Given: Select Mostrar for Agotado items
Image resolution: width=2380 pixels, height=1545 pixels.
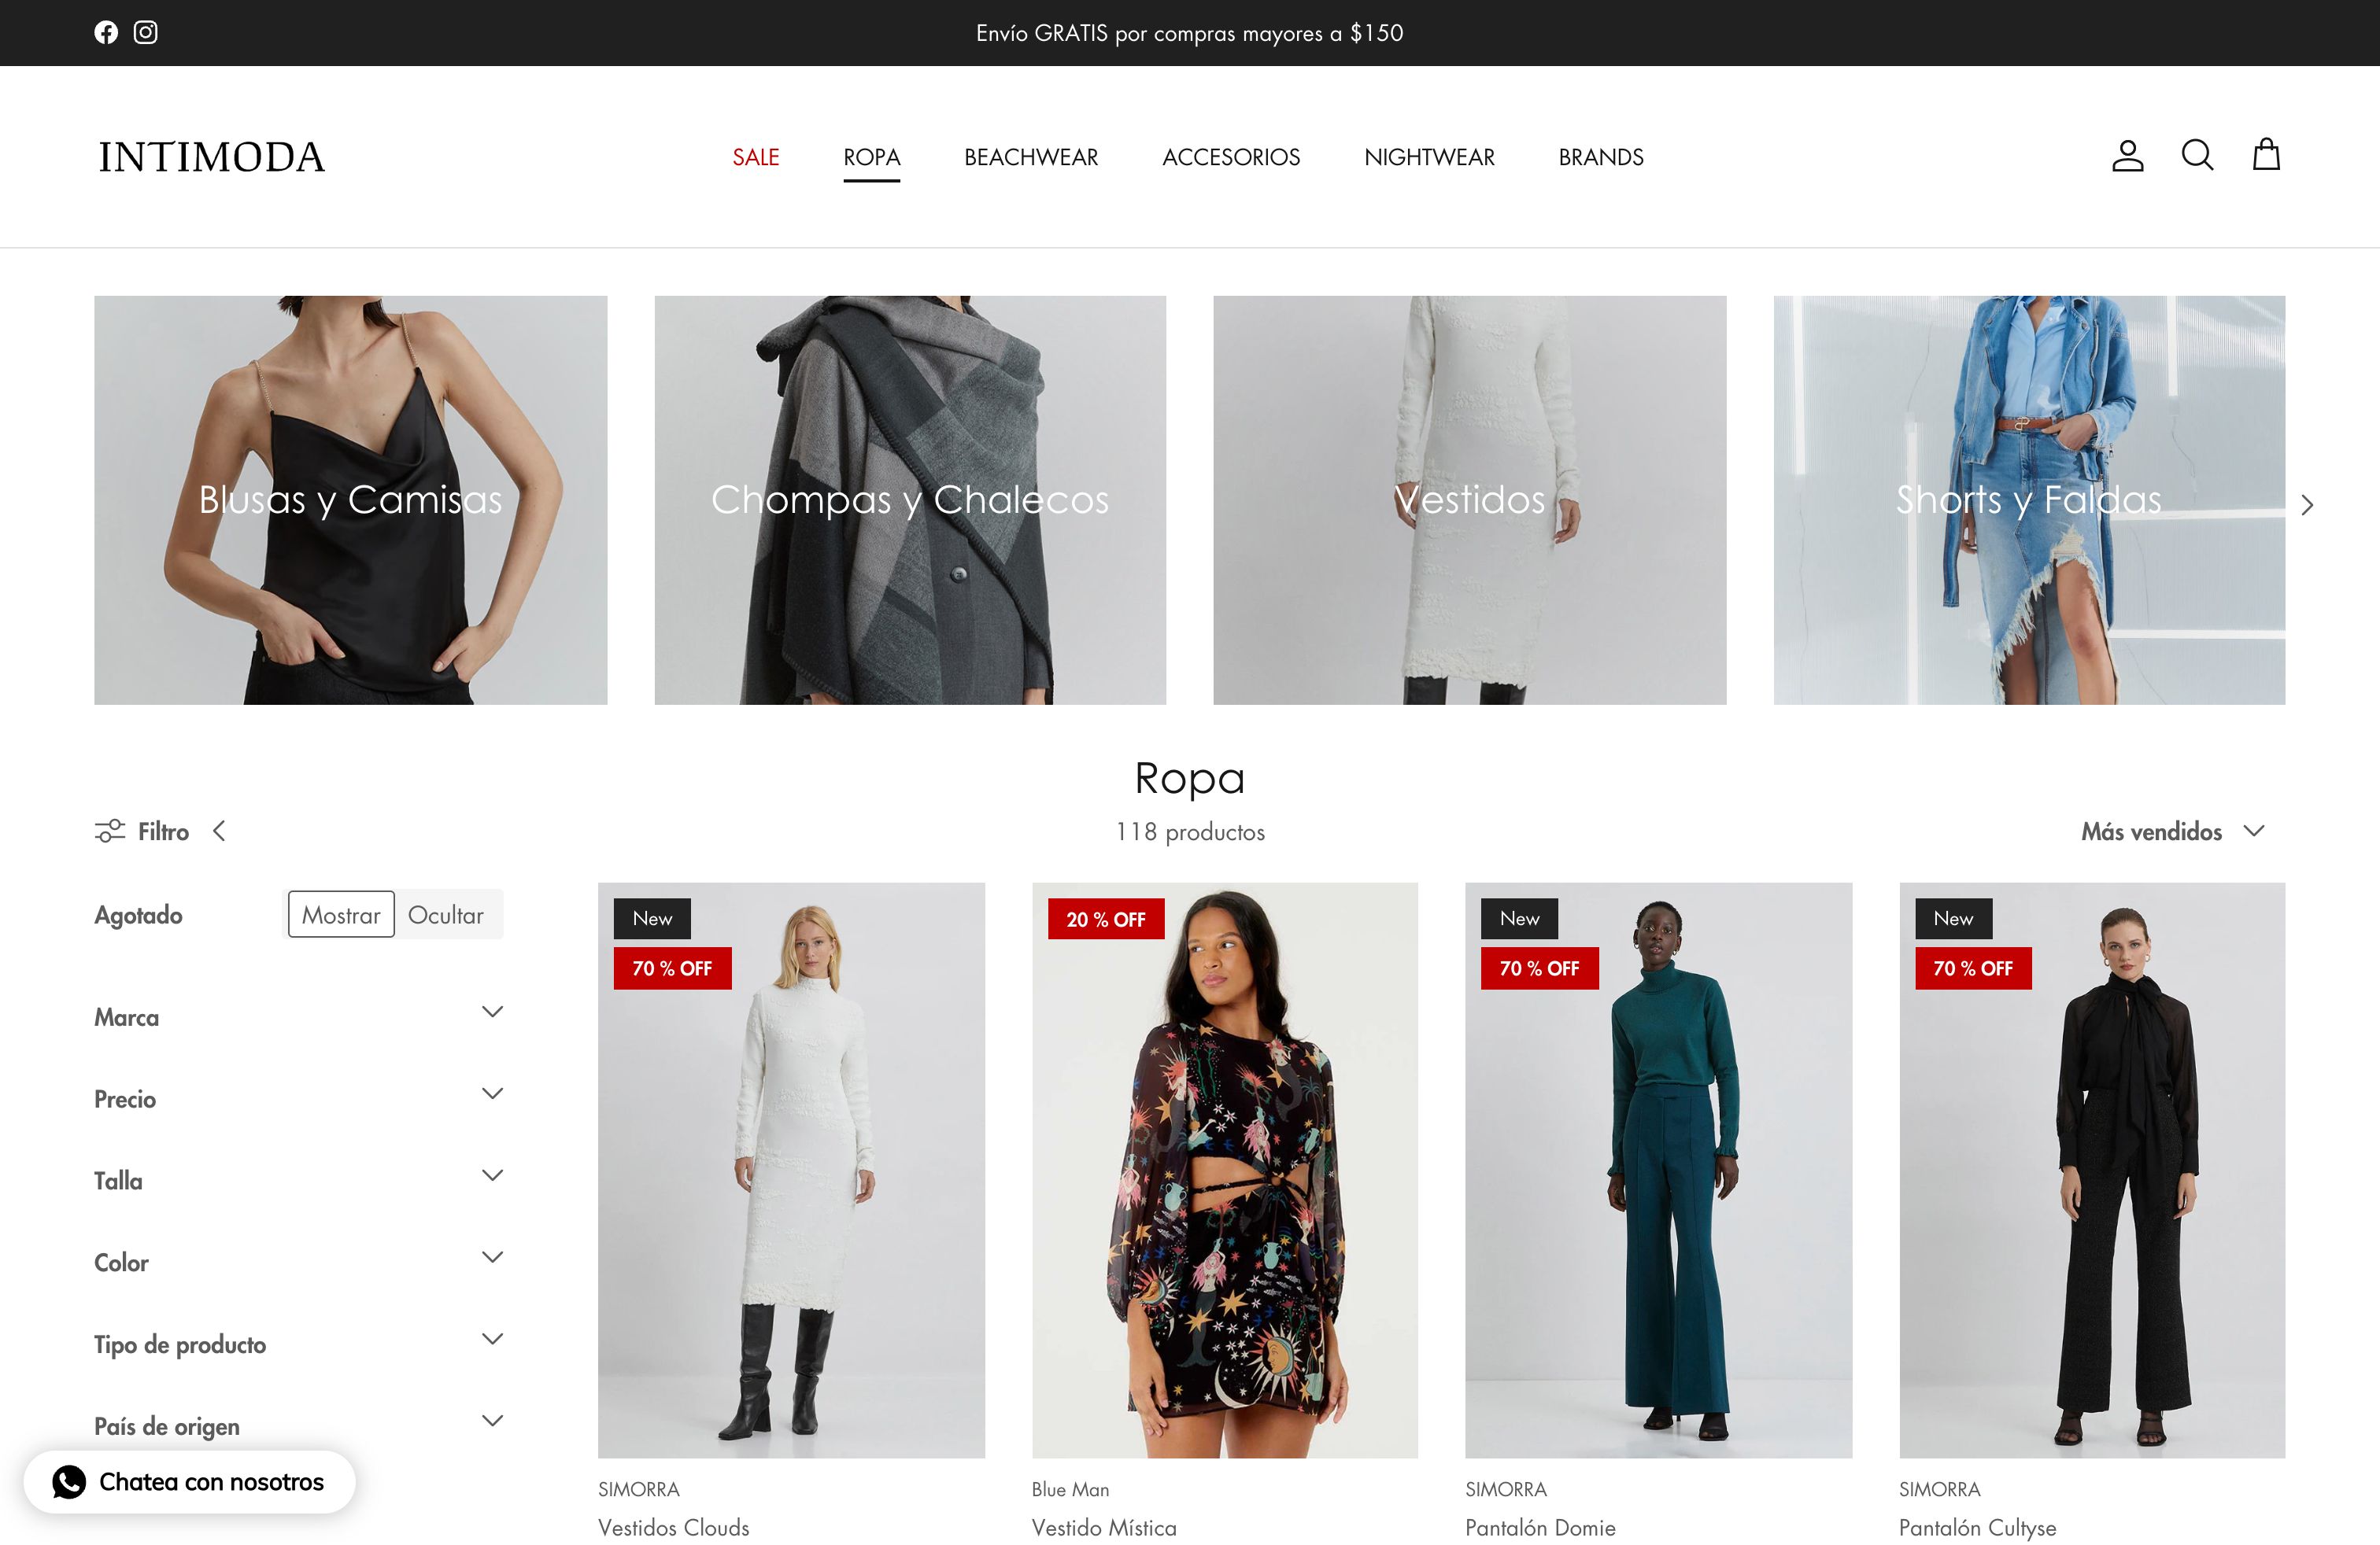Looking at the screenshot, I should [x=341, y=914].
